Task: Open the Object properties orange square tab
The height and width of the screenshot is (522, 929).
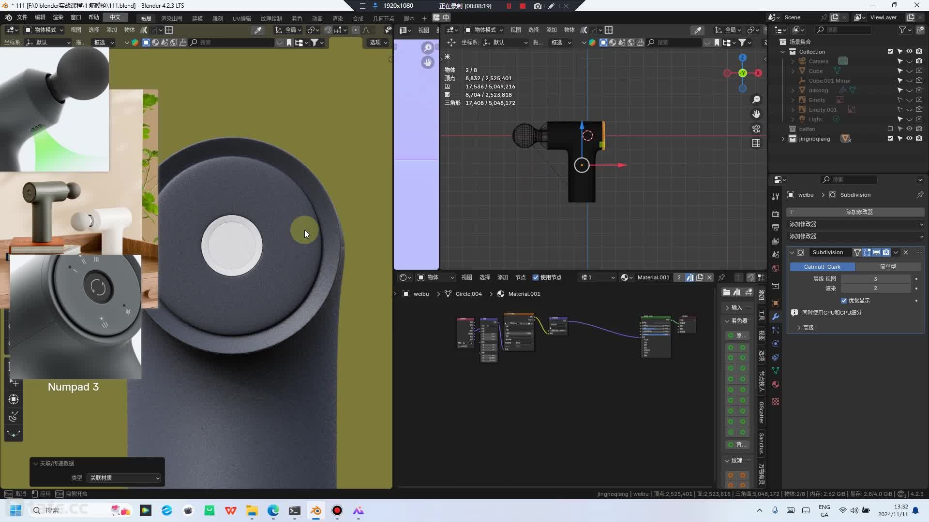Action: tap(776, 303)
